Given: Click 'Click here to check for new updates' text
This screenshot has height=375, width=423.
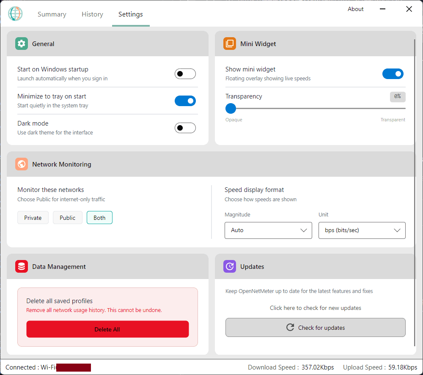Looking at the screenshot, I should pos(316,308).
